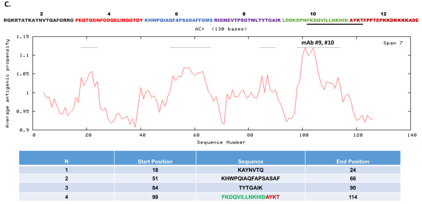Image resolution: width=422 pixels, height=204 pixels.
Task: Click the 'End Position' column header
Action: coord(353,162)
